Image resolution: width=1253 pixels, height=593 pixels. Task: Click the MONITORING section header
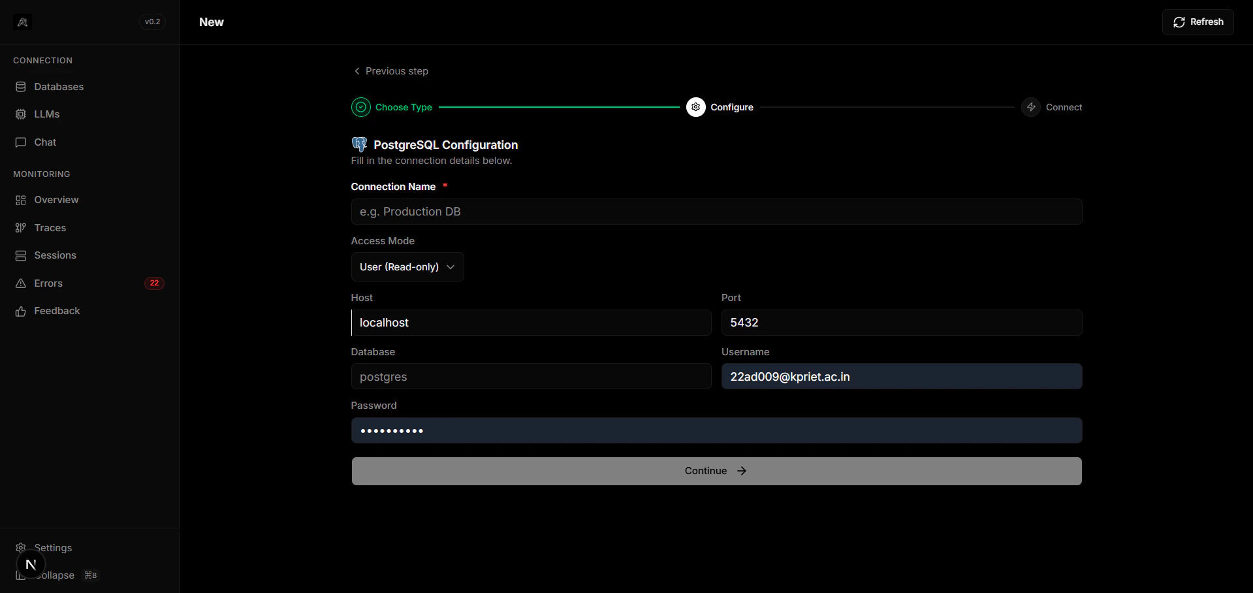(x=42, y=174)
